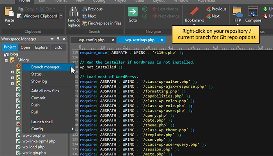The image size is (273, 156).
Task: Open the Home ribbon tab
Action: pos(25,1)
